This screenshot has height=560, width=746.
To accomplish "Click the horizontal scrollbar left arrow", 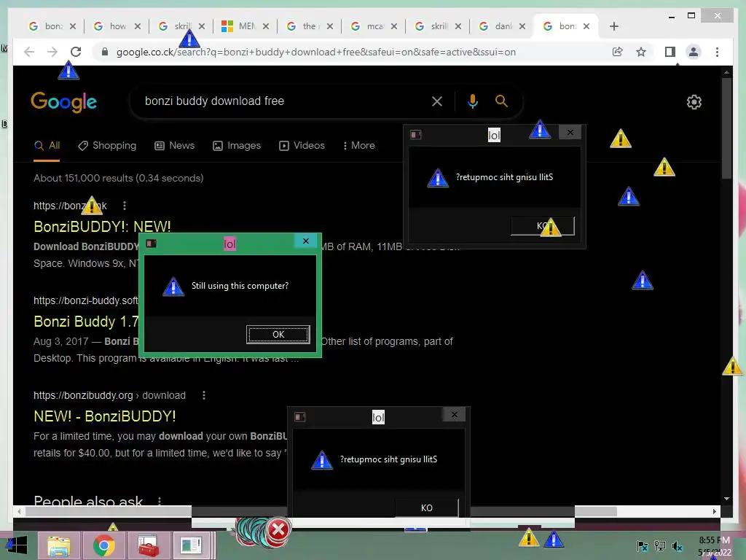I will point(19,511).
